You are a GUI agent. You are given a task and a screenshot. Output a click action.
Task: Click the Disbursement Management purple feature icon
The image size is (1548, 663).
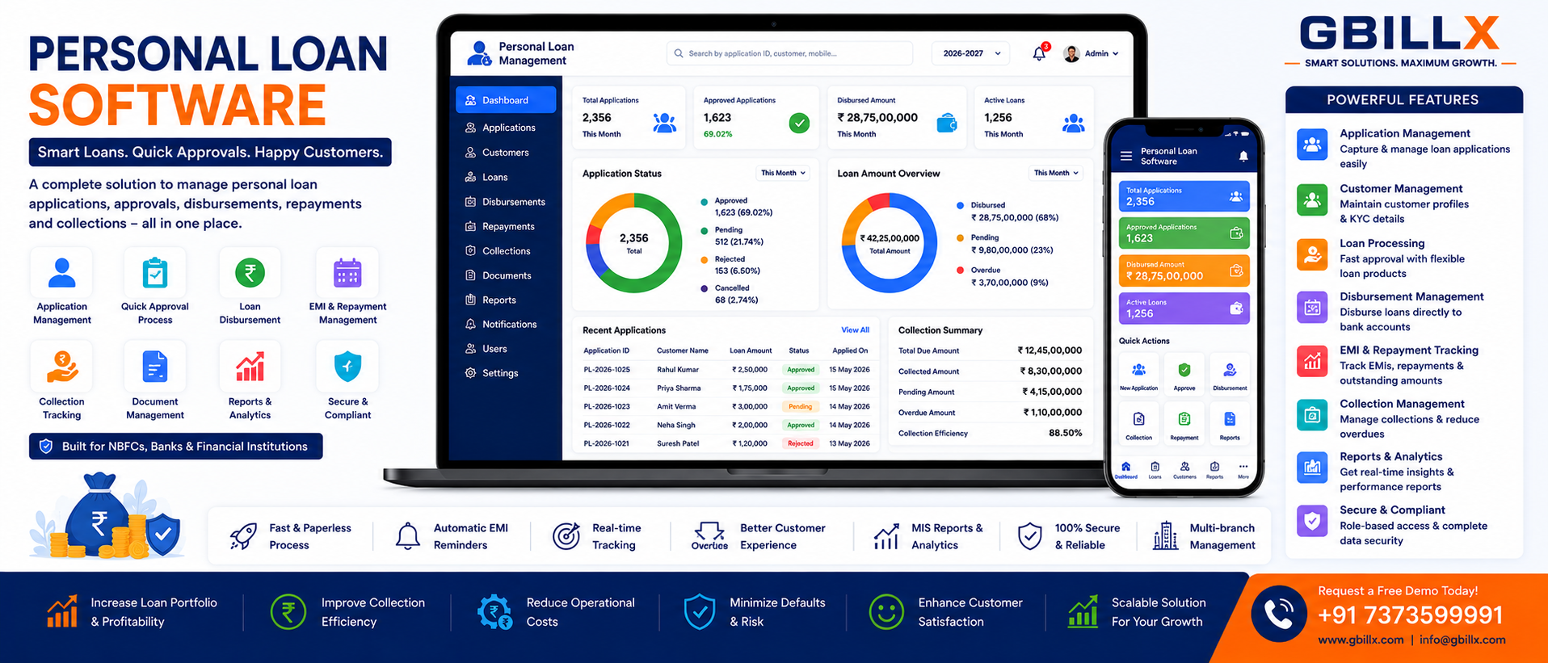[x=1312, y=307]
